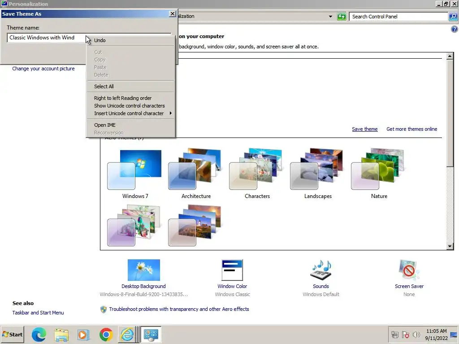Click the theme list scrollbar thumb
Screen dimensions: 459x344
point(450,113)
